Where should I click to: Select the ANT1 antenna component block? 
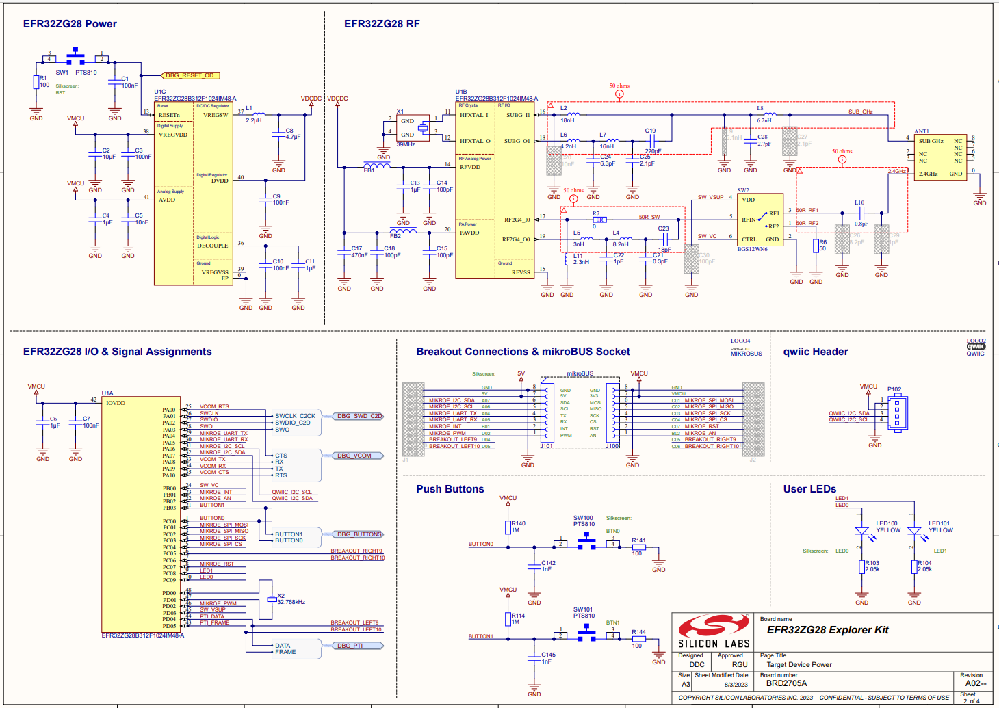[x=940, y=158]
